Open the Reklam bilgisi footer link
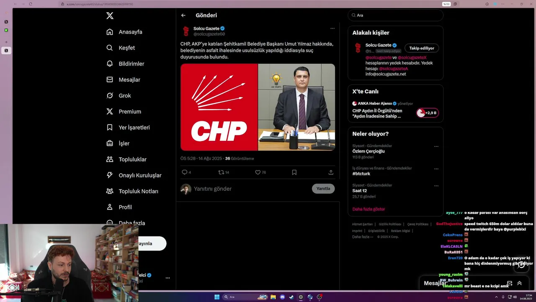Screen dimensions: 536x302 [400, 231]
